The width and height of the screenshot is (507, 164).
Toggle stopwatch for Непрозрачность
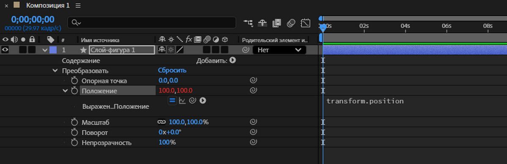75,142
